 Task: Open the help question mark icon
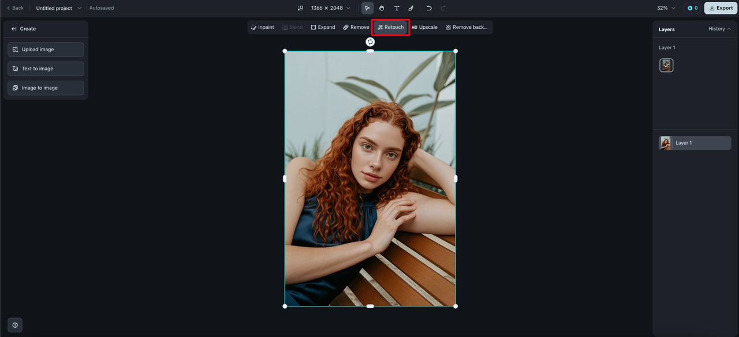pos(15,325)
